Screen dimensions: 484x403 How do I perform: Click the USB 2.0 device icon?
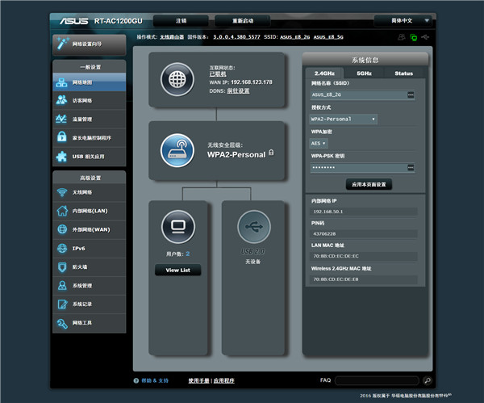coord(254,227)
